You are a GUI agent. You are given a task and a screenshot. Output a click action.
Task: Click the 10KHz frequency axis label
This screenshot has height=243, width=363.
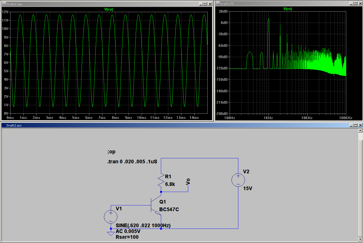307,118
